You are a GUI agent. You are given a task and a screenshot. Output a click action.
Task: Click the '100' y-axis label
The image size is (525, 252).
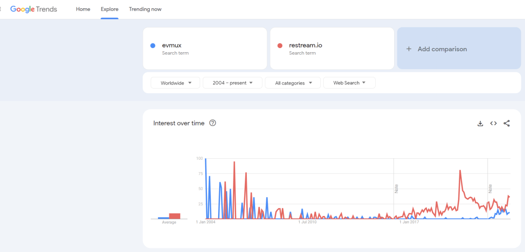(199, 158)
